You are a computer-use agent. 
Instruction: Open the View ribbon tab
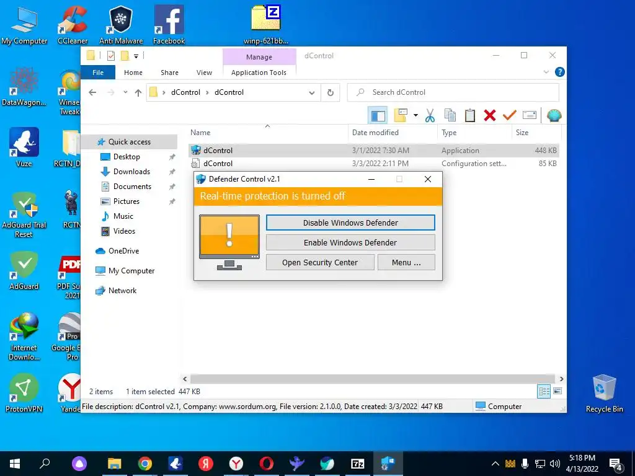click(x=204, y=73)
